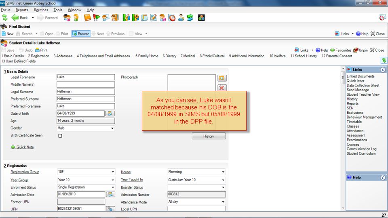
Task: Click Unpin in student details toolbar
Action: click(361, 50)
